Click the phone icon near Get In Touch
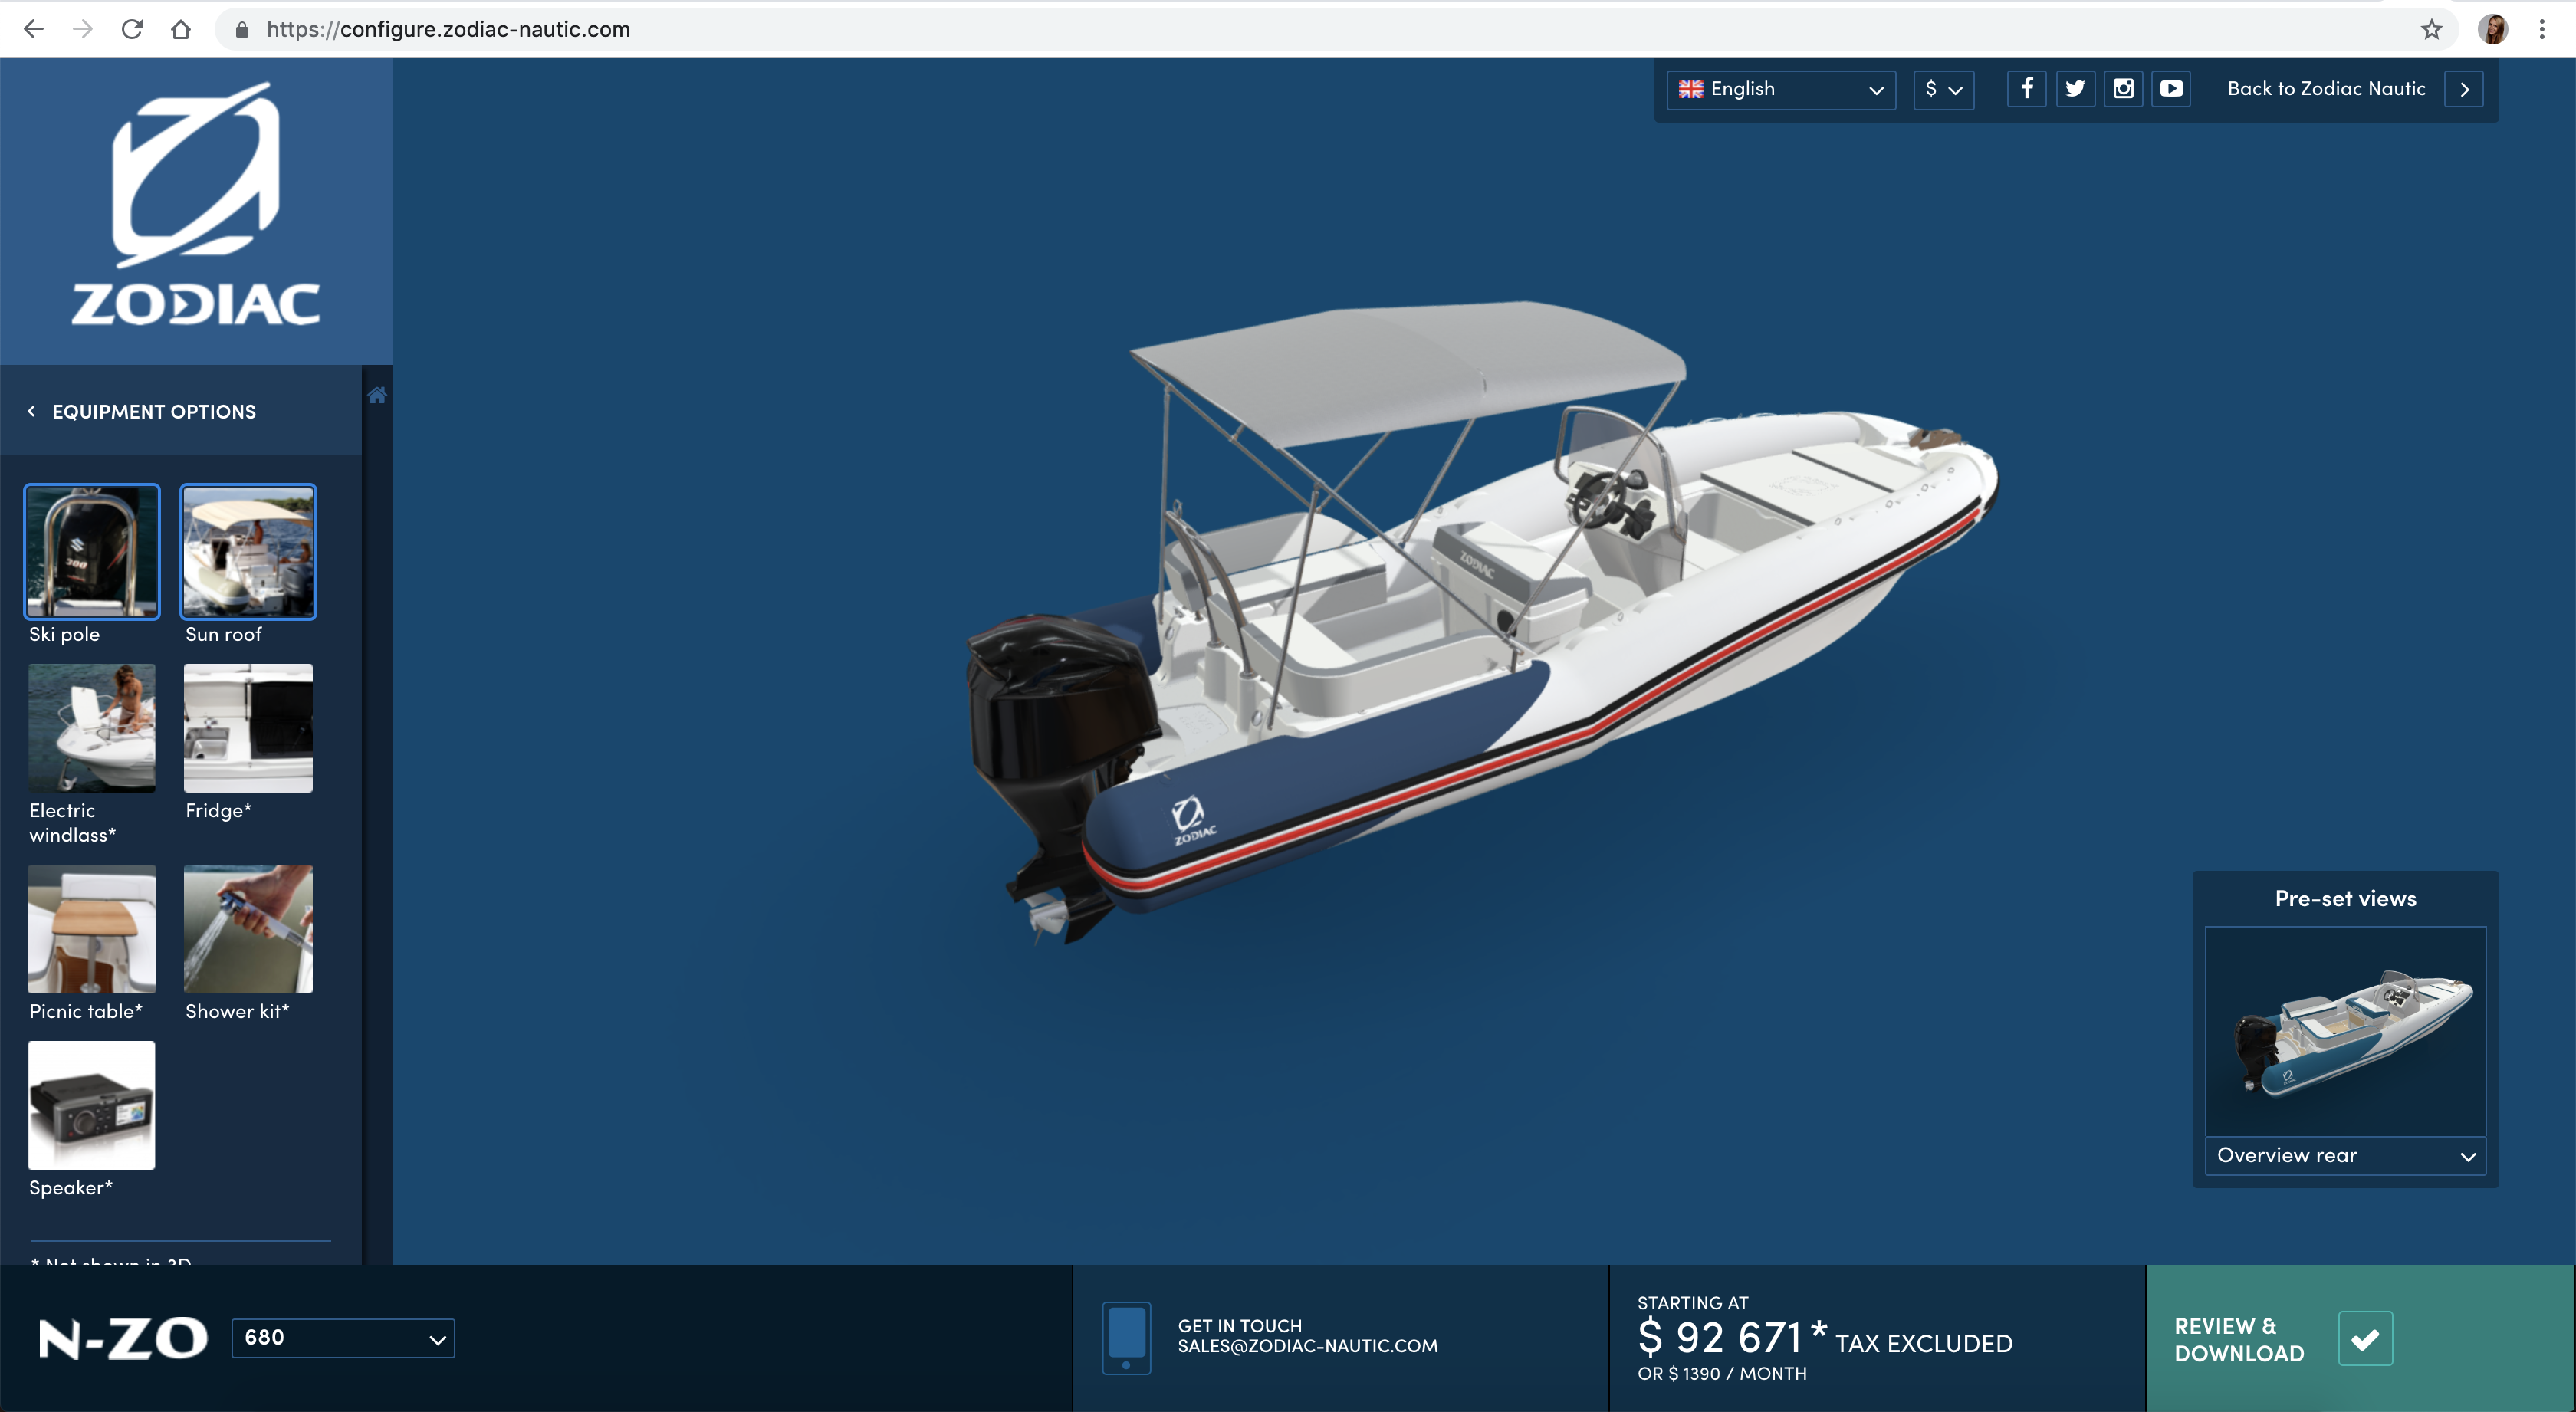Screen dimensions: 2576x1412 [1126, 1337]
